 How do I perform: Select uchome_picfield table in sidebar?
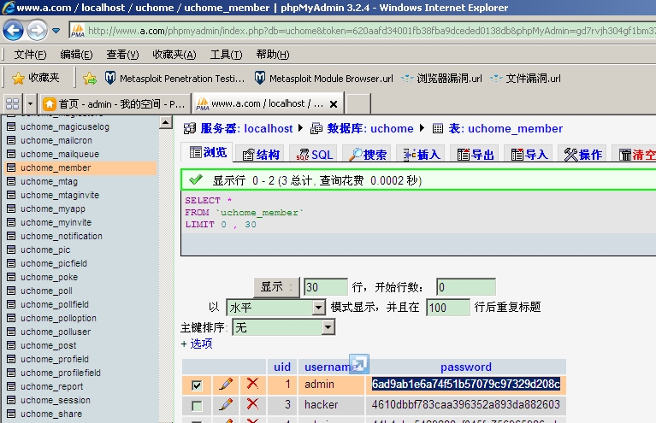(x=54, y=263)
